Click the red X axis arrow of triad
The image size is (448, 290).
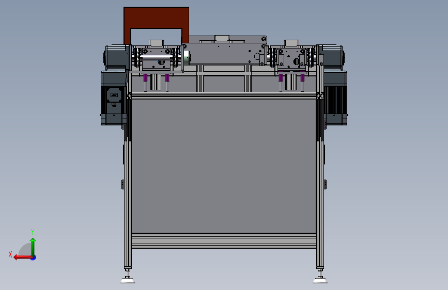coord(23,257)
